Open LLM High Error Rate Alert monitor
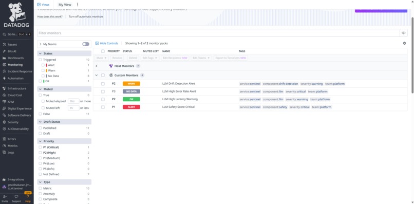This screenshot has height=204, width=414. click(x=179, y=91)
